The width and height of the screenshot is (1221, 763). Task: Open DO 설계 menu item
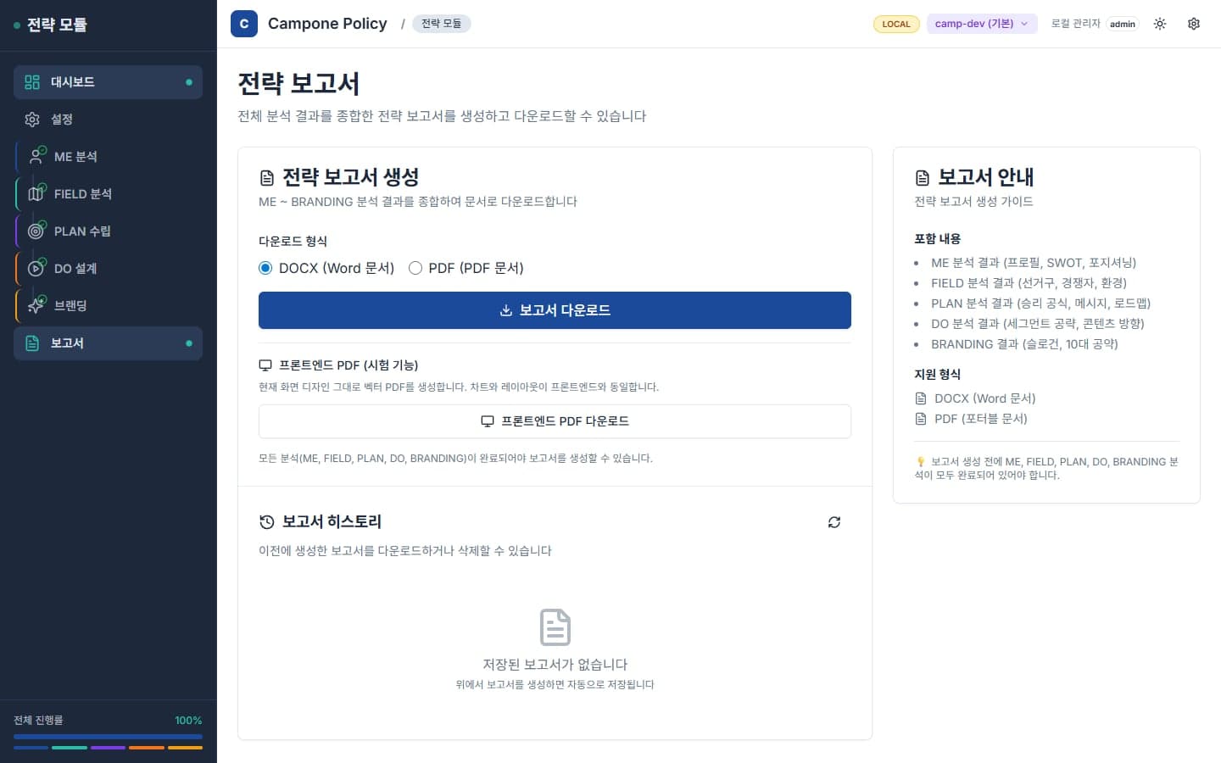(x=109, y=269)
